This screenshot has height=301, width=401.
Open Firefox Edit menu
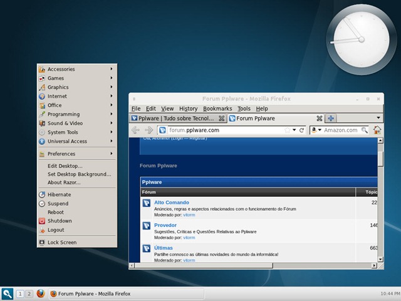[x=151, y=108]
